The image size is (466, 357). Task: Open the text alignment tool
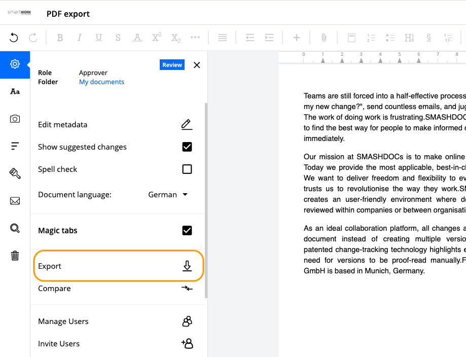(223, 38)
